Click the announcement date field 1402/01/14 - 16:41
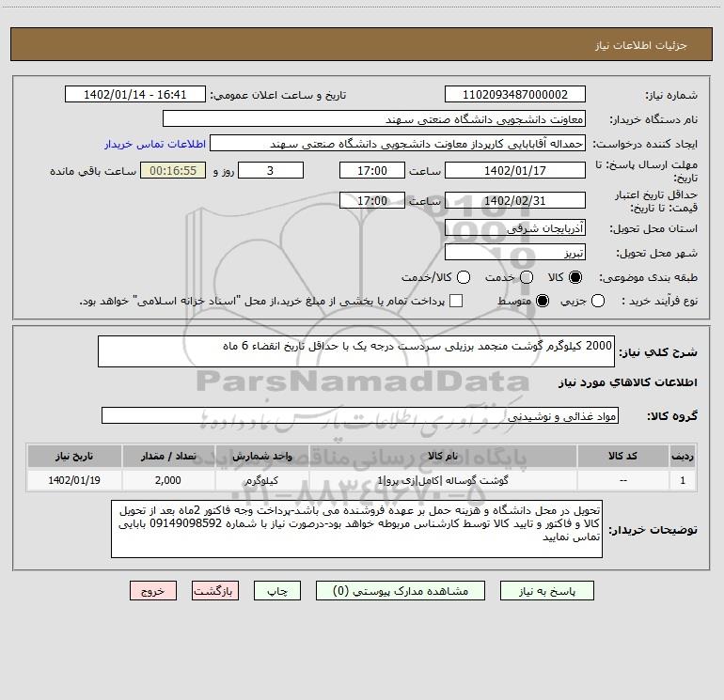The image size is (724, 700). [x=134, y=94]
